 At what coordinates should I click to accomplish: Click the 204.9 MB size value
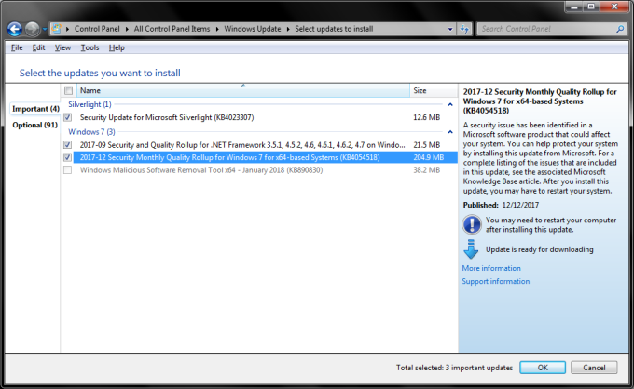pyautogui.click(x=429, y=157)
